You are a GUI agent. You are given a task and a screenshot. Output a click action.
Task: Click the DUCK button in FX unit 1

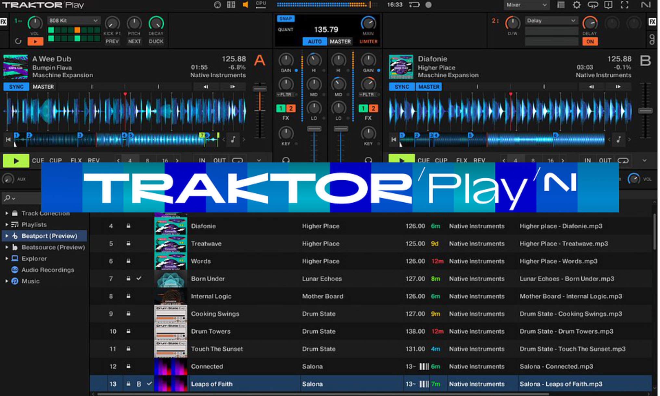(156, 42)
